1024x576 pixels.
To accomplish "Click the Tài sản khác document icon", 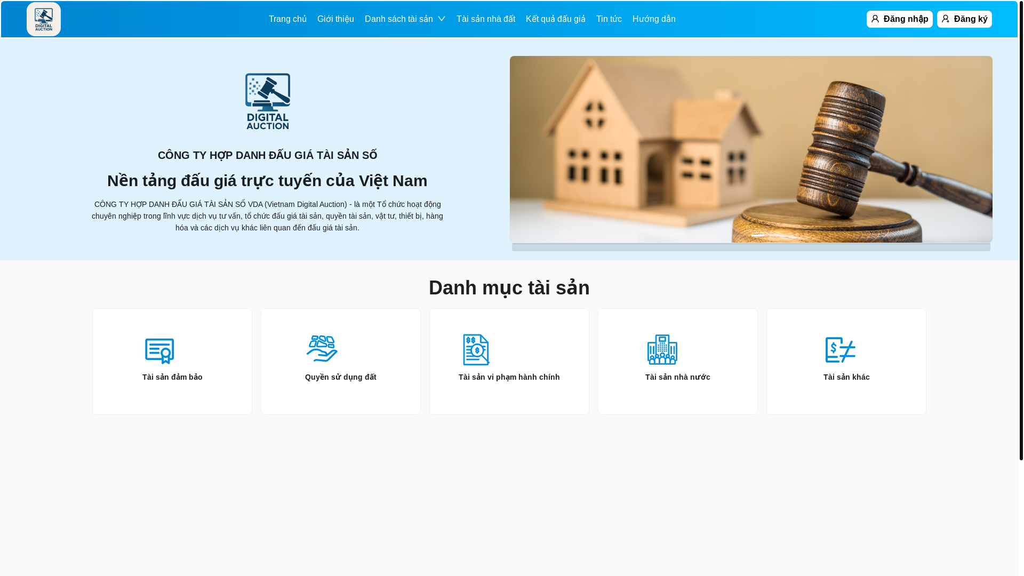I will click(x=841, y=350).
